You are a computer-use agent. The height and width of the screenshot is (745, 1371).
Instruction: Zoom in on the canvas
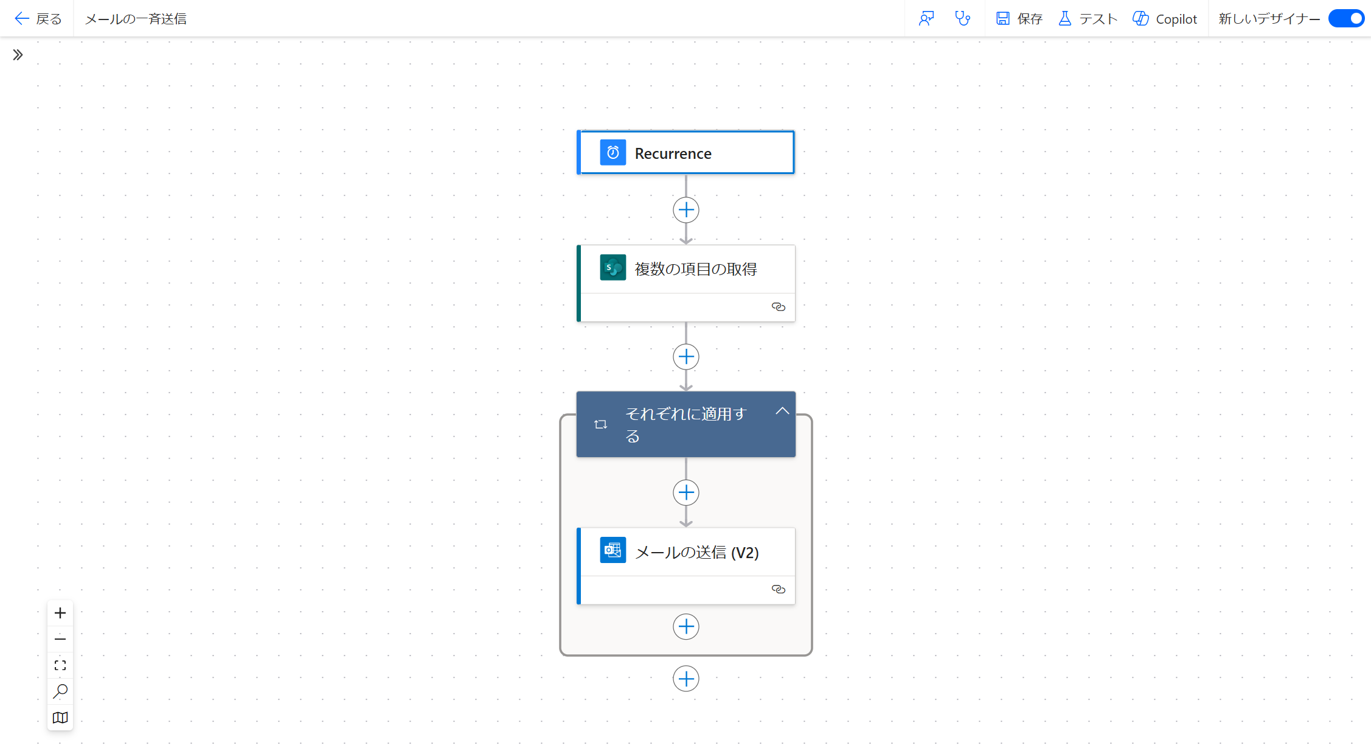click(60, 613)
